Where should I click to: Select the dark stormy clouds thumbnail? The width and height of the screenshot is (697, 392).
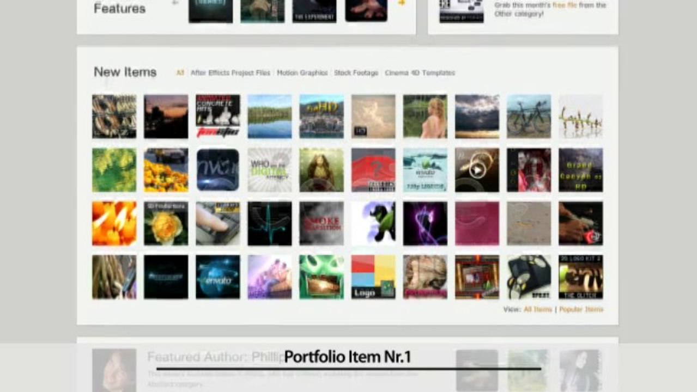(477, 117)
